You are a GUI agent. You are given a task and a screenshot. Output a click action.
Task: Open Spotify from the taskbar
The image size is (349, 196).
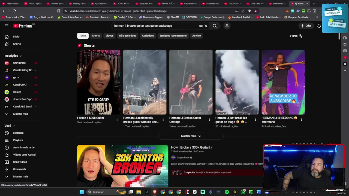(227, 192)
